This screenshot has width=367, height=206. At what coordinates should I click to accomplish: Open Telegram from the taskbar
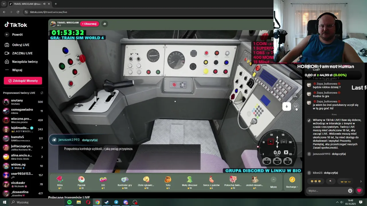pyautogui.click(x=116, y=202)
